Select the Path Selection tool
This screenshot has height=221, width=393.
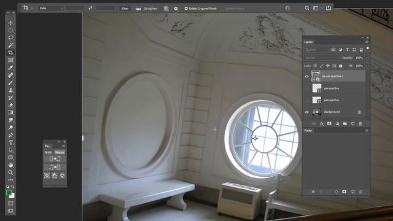pyautogui.click(x=10, y=150)
